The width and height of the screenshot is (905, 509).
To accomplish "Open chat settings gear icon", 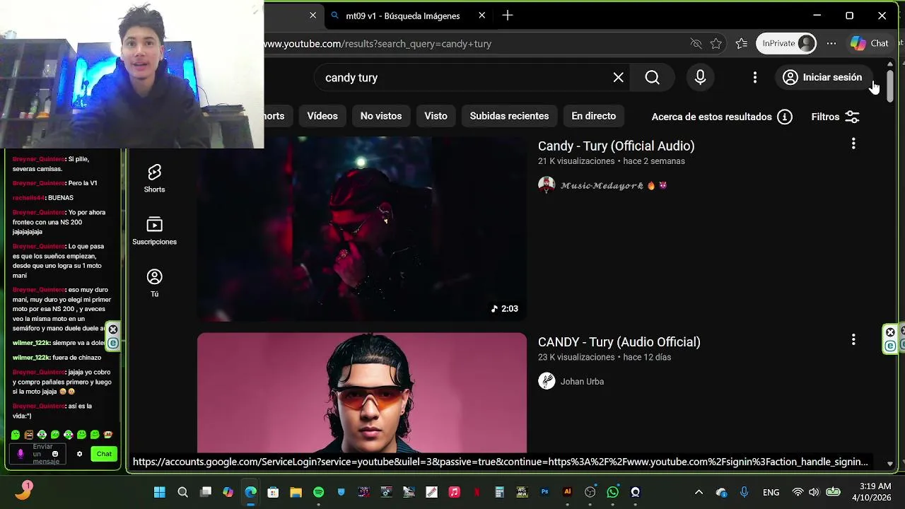I will pos(80,454).
